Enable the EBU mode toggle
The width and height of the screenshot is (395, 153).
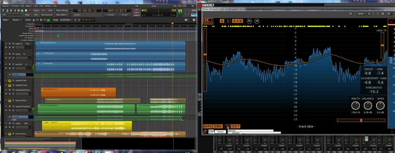coord(218,126)
